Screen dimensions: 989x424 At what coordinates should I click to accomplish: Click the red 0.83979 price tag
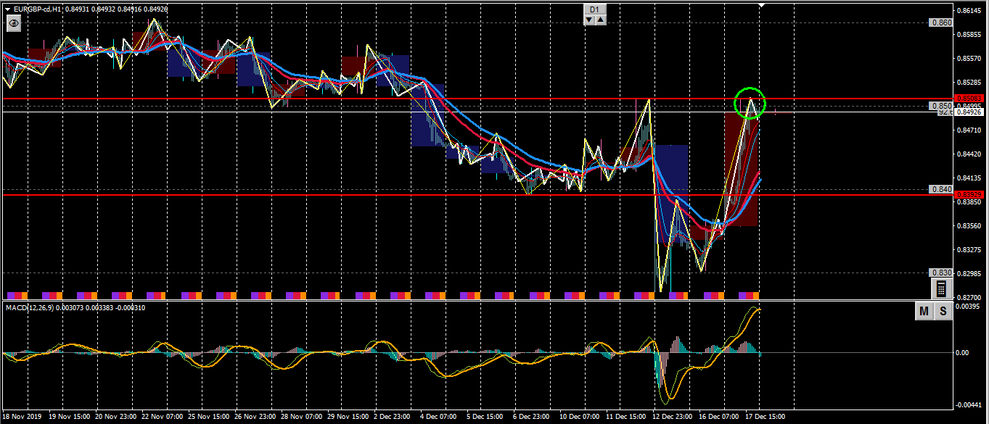click(969, 195)
